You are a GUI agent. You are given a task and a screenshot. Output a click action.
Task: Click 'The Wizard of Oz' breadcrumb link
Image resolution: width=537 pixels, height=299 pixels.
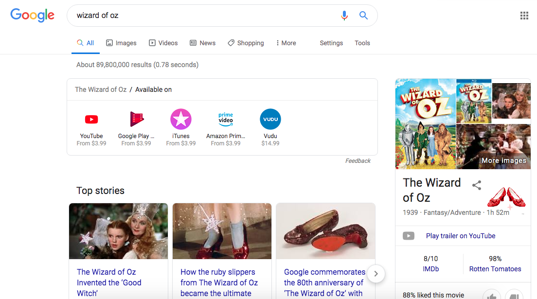pos(101,90)
